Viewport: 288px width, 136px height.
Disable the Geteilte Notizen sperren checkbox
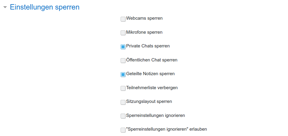pos(123,75)
